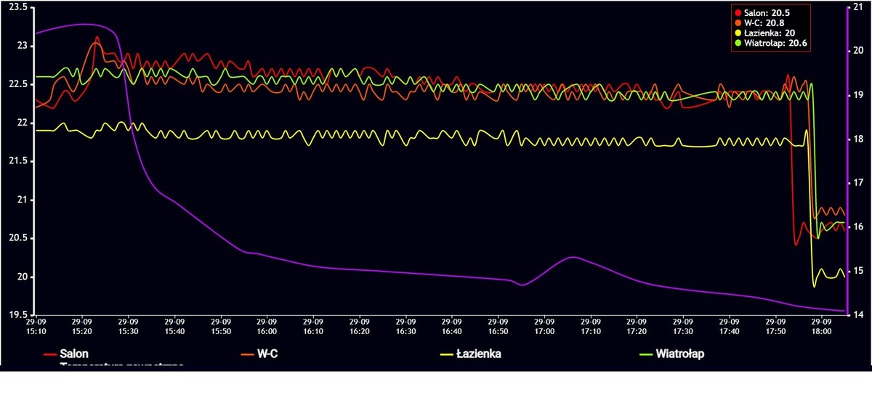Select the 29-09 16:00 time axis label
The width and height of the screenshot is (872, 411).
[x=267, y=325]
